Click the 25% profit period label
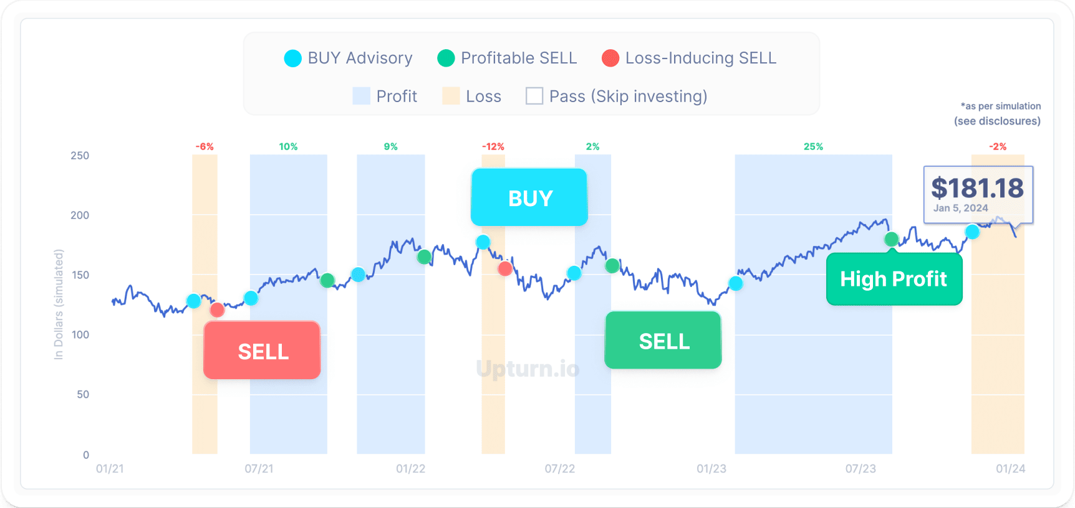Viewport: 1075px width, 508px height. click(x=813, y=147)
